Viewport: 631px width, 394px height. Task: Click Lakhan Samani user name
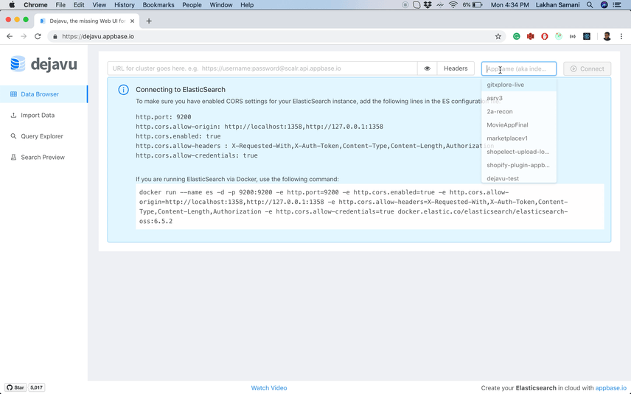tap(558, 5)
